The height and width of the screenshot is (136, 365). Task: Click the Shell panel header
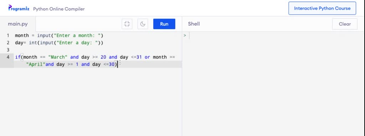coord(194,24)
